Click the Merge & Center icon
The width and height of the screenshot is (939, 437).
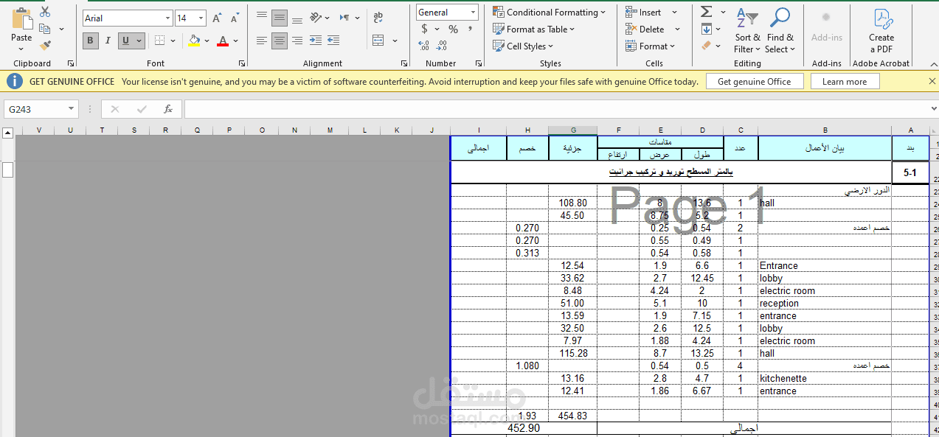(x=378, y=41)
